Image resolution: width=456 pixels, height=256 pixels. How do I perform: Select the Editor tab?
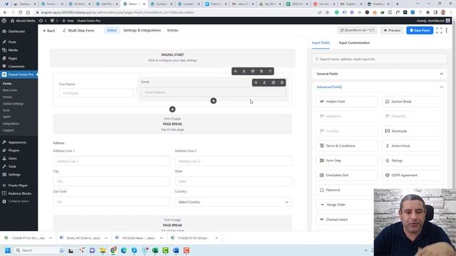coord(112,30)
